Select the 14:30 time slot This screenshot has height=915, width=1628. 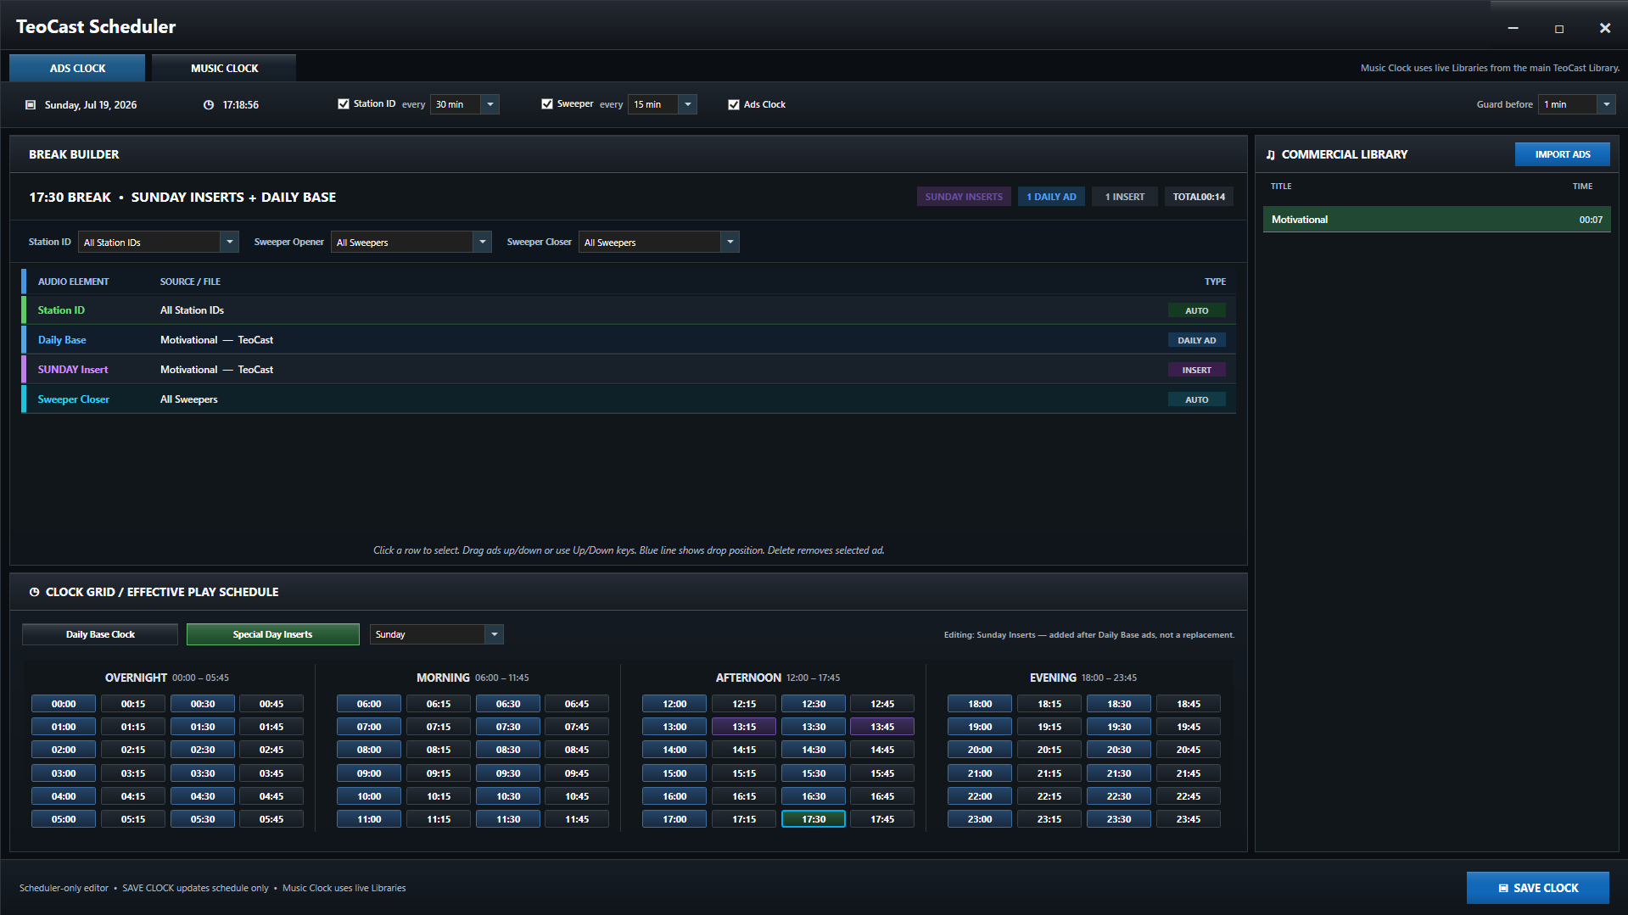813,750
